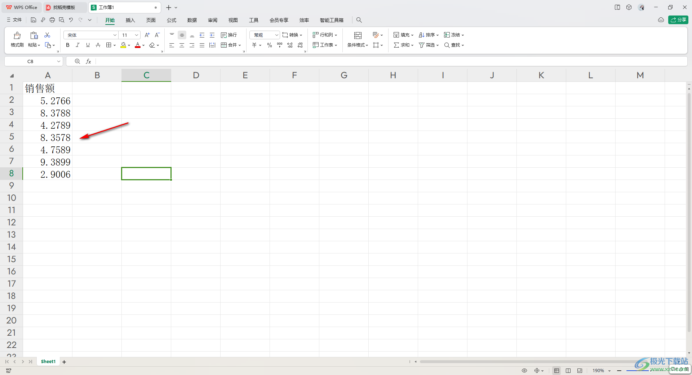Click the Cut scissors icon
This screenshot has height=375, width=692.
[47, 35]
